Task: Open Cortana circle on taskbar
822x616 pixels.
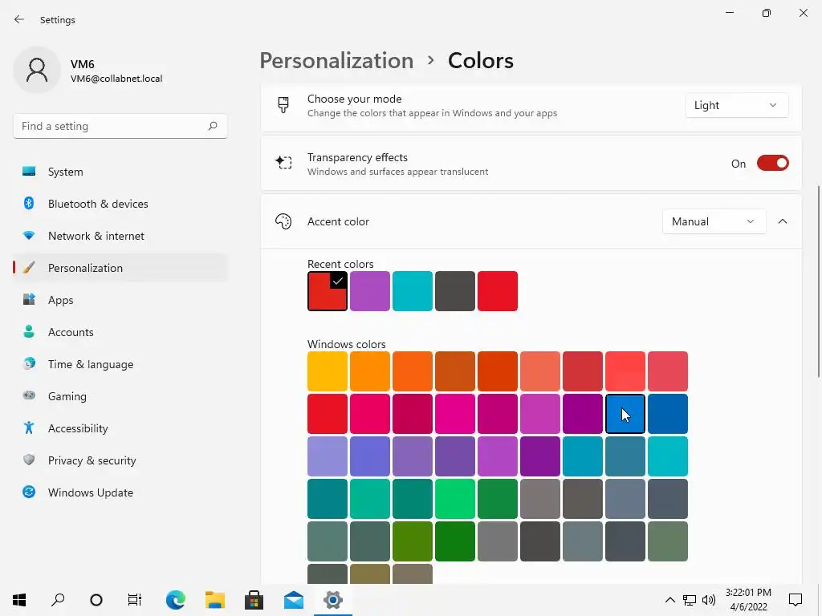Action: pos(96,600)
